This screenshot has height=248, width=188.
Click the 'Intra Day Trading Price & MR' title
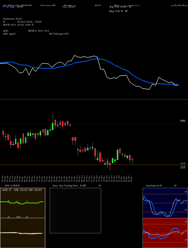point(69,186)
